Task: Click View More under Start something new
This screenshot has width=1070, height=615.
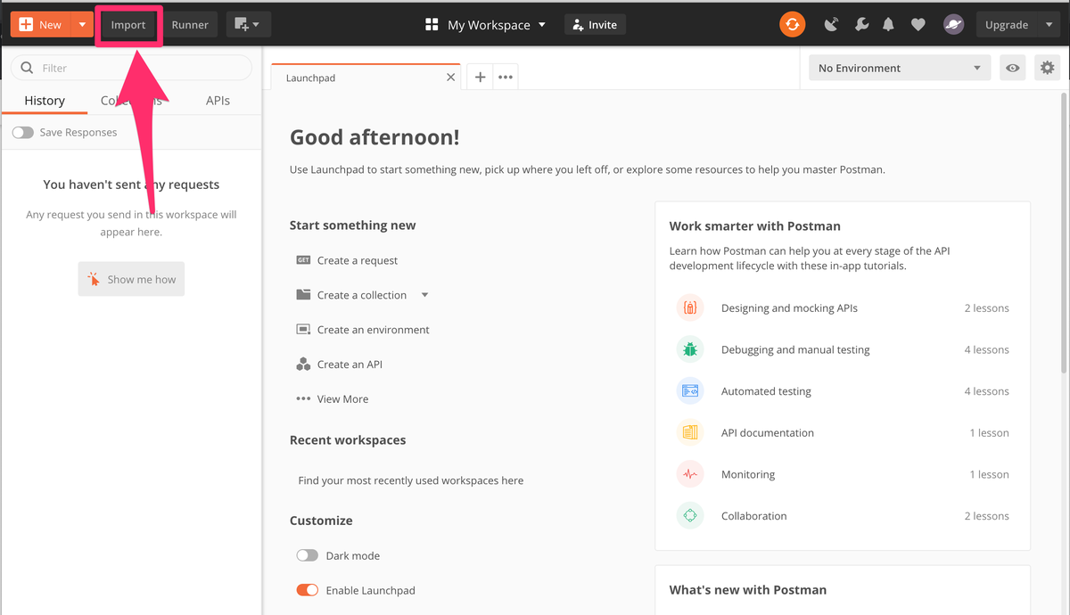Action: point(342,399)
